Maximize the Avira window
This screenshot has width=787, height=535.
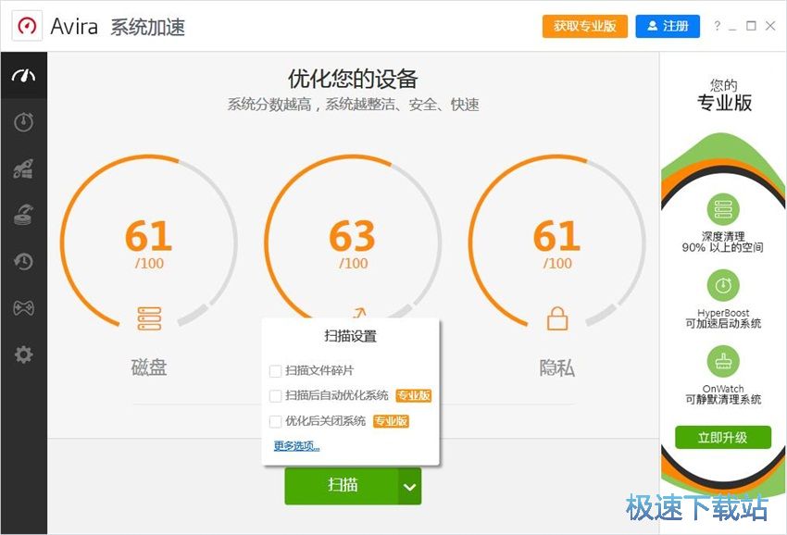751,26
